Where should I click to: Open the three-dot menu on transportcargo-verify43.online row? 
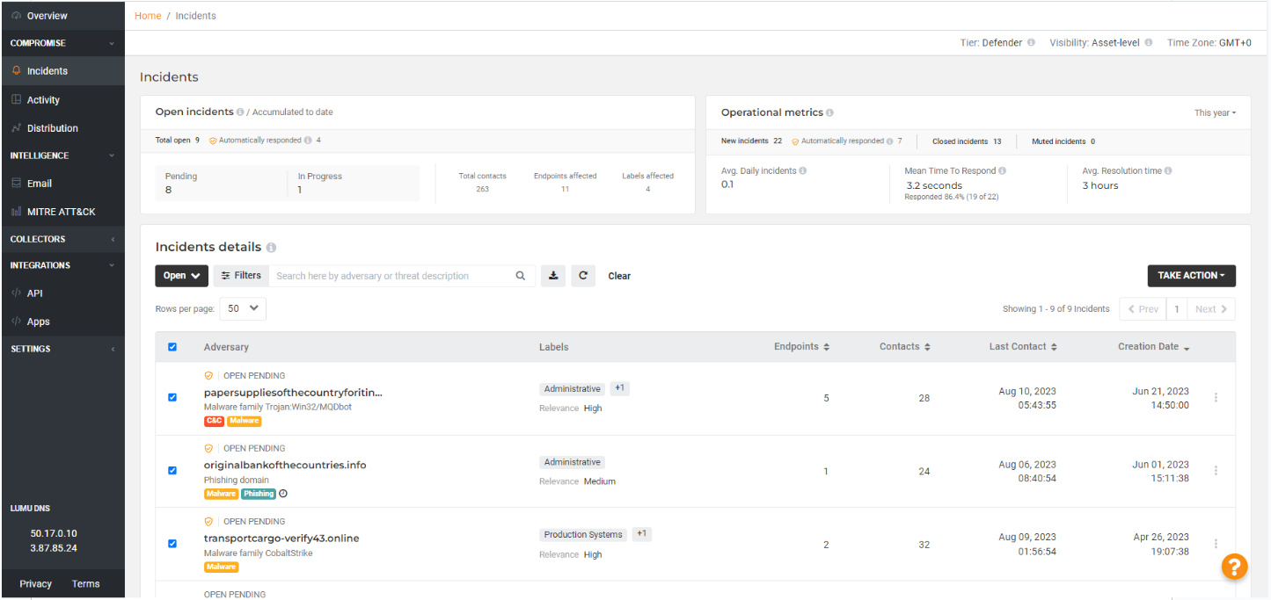tap(1216, 544)
